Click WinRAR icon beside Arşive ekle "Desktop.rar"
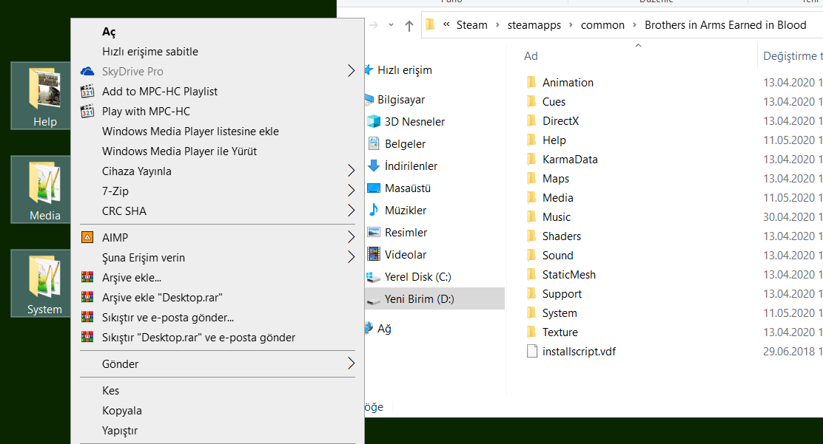The image size is (823, 444). coord(87,297)
